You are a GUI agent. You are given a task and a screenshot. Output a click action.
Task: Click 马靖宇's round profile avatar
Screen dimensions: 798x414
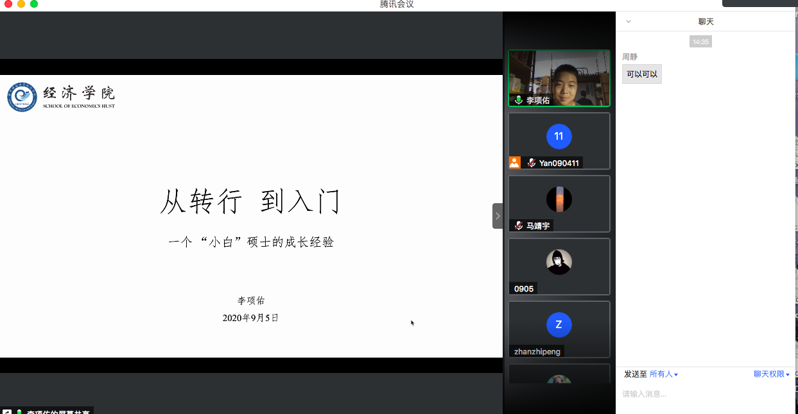click(559, 199)
